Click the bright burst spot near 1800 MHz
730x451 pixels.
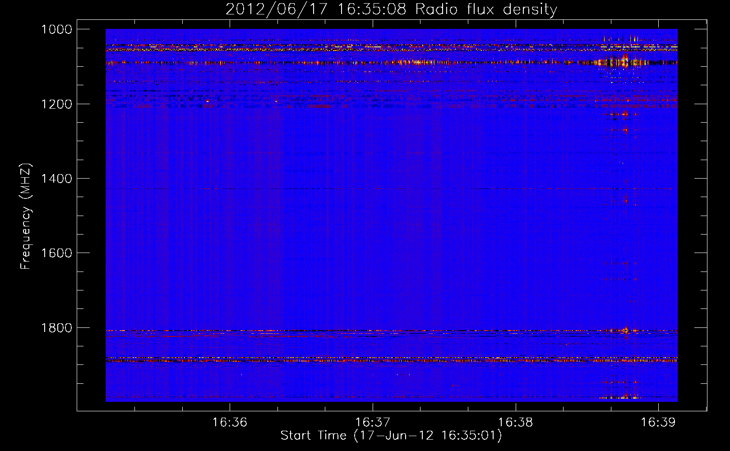tap(625, 331)
